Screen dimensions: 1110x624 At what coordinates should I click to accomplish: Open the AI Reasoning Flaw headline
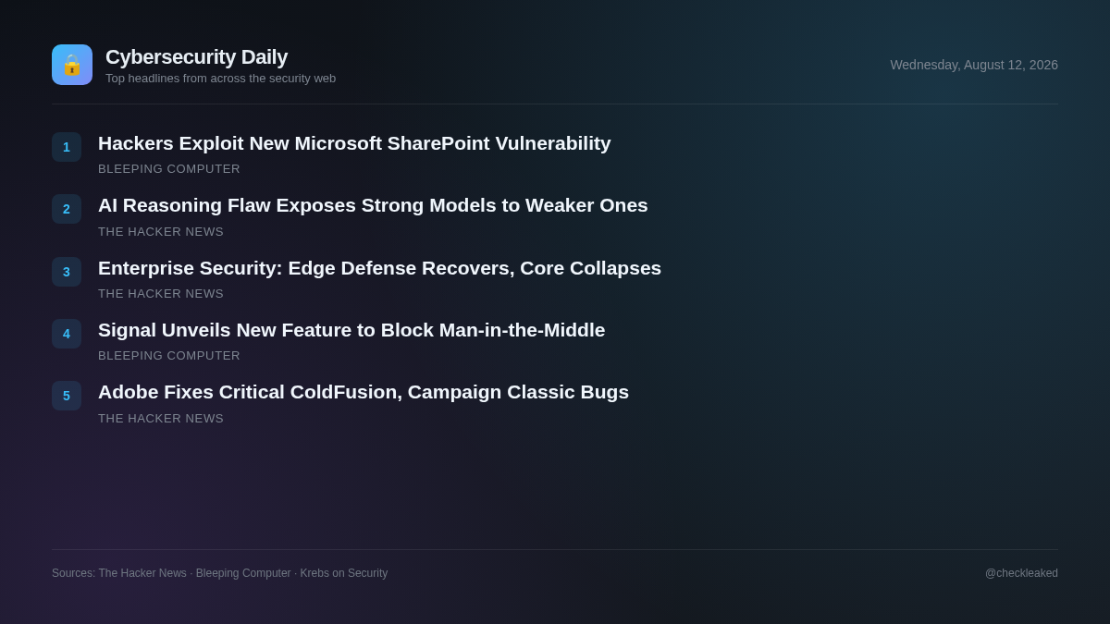click(373, 205)
